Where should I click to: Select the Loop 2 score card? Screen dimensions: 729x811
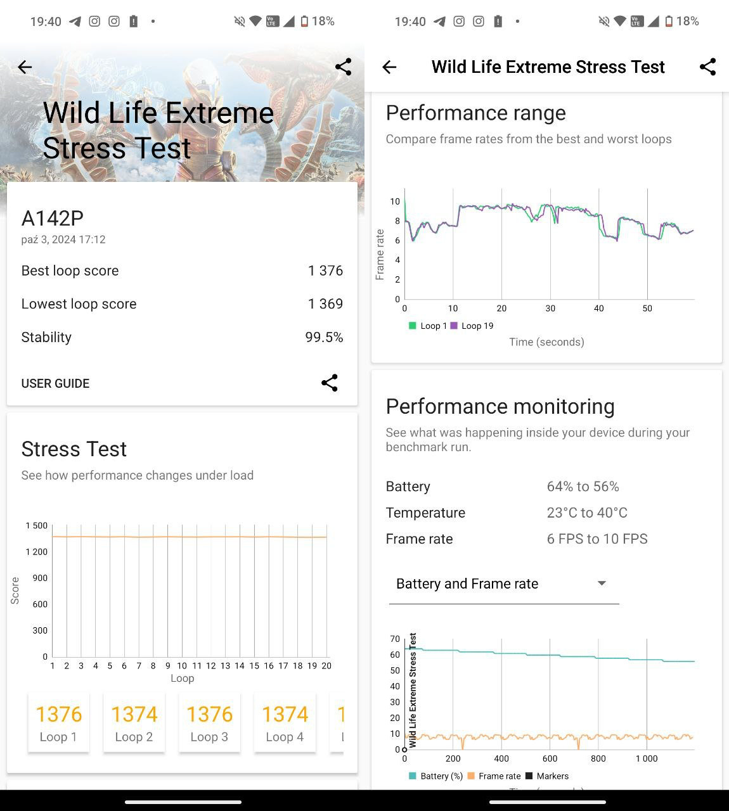tap(134, 723)
